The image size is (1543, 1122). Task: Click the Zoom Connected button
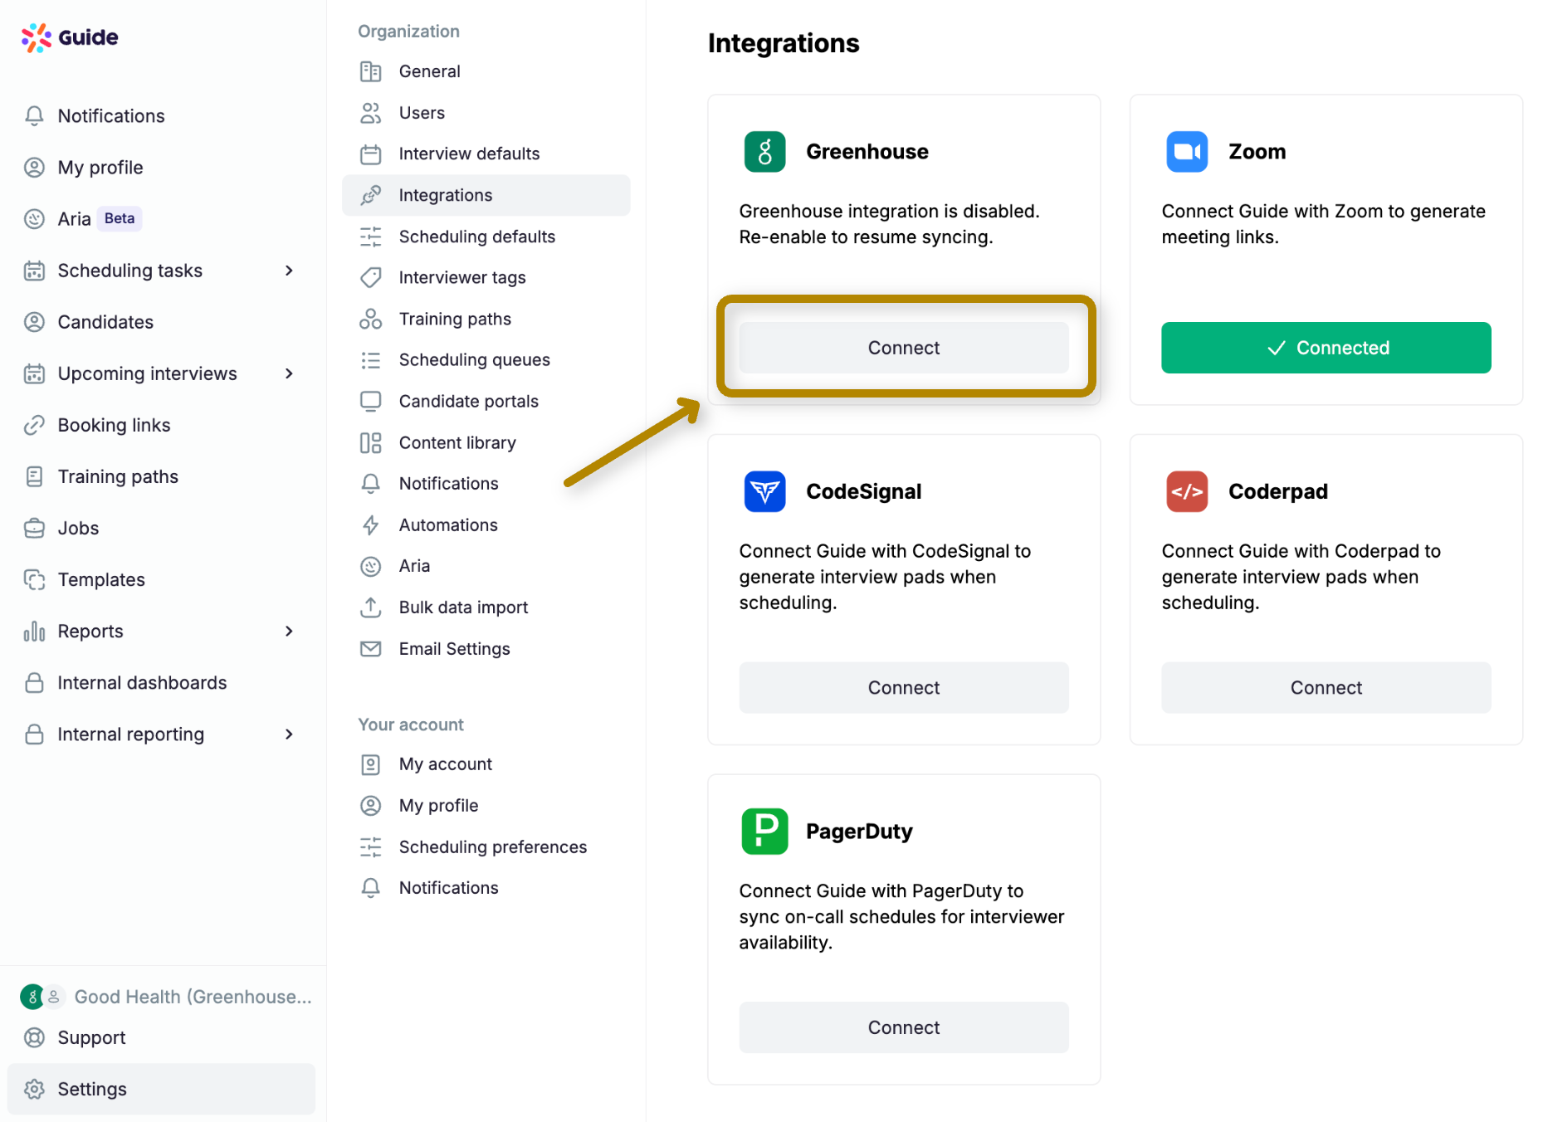pyautogui.click(x=1326, y=348)
